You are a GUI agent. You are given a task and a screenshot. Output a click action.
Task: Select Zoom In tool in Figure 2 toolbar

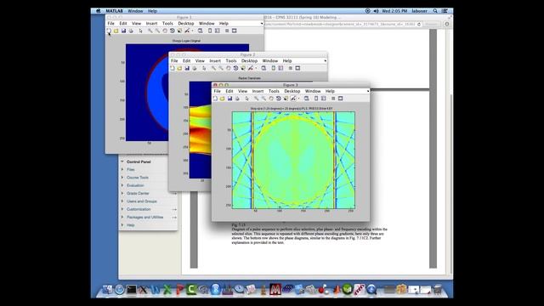[x=213, y=68]
